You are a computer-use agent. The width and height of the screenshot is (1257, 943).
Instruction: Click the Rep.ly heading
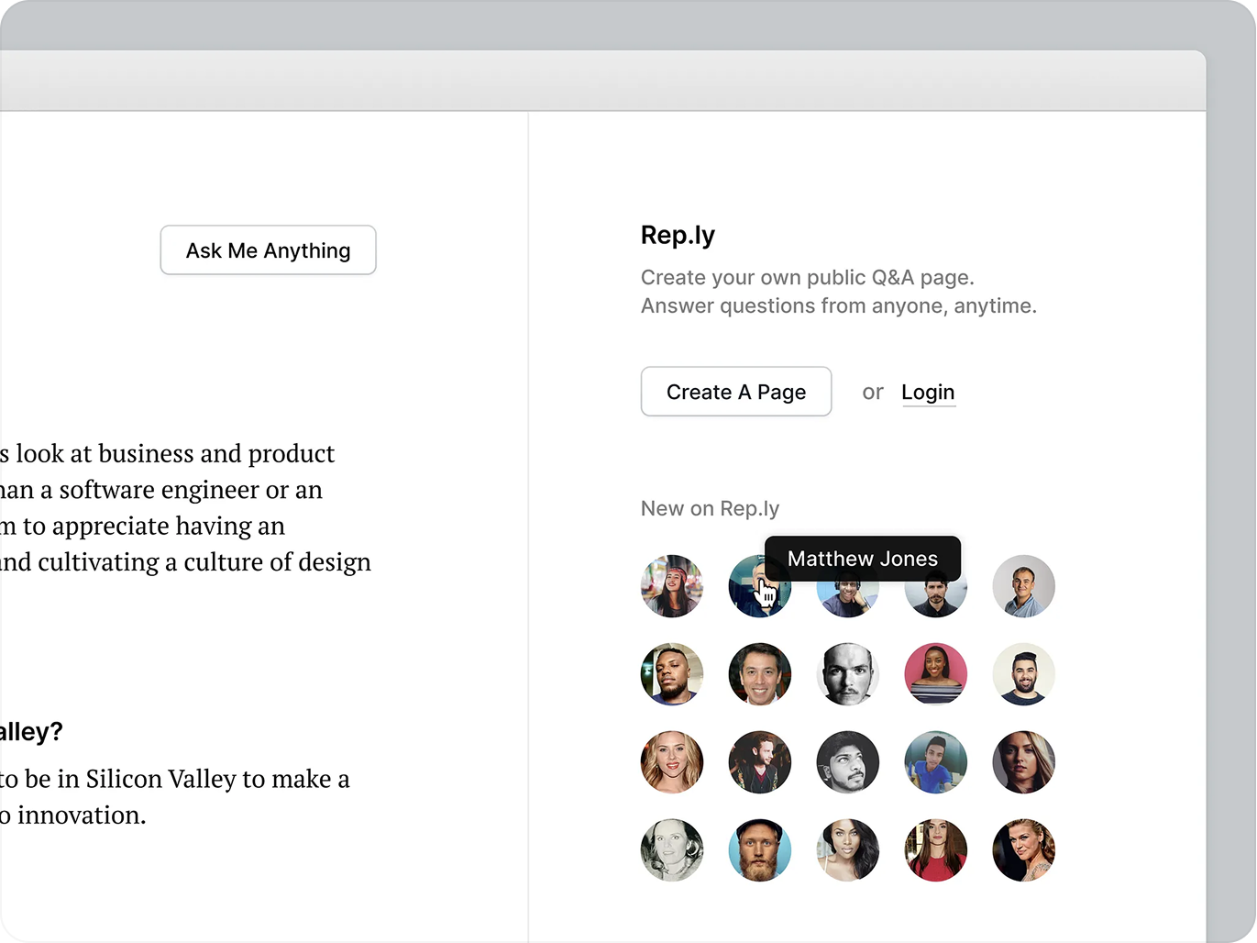tap(678, 236)
